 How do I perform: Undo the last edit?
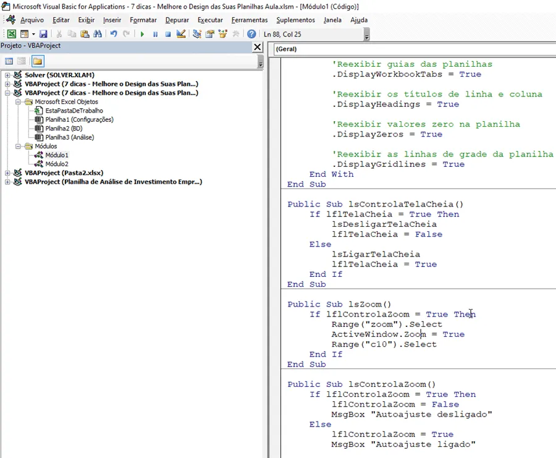pyautogui.click(x=114, y=34)
